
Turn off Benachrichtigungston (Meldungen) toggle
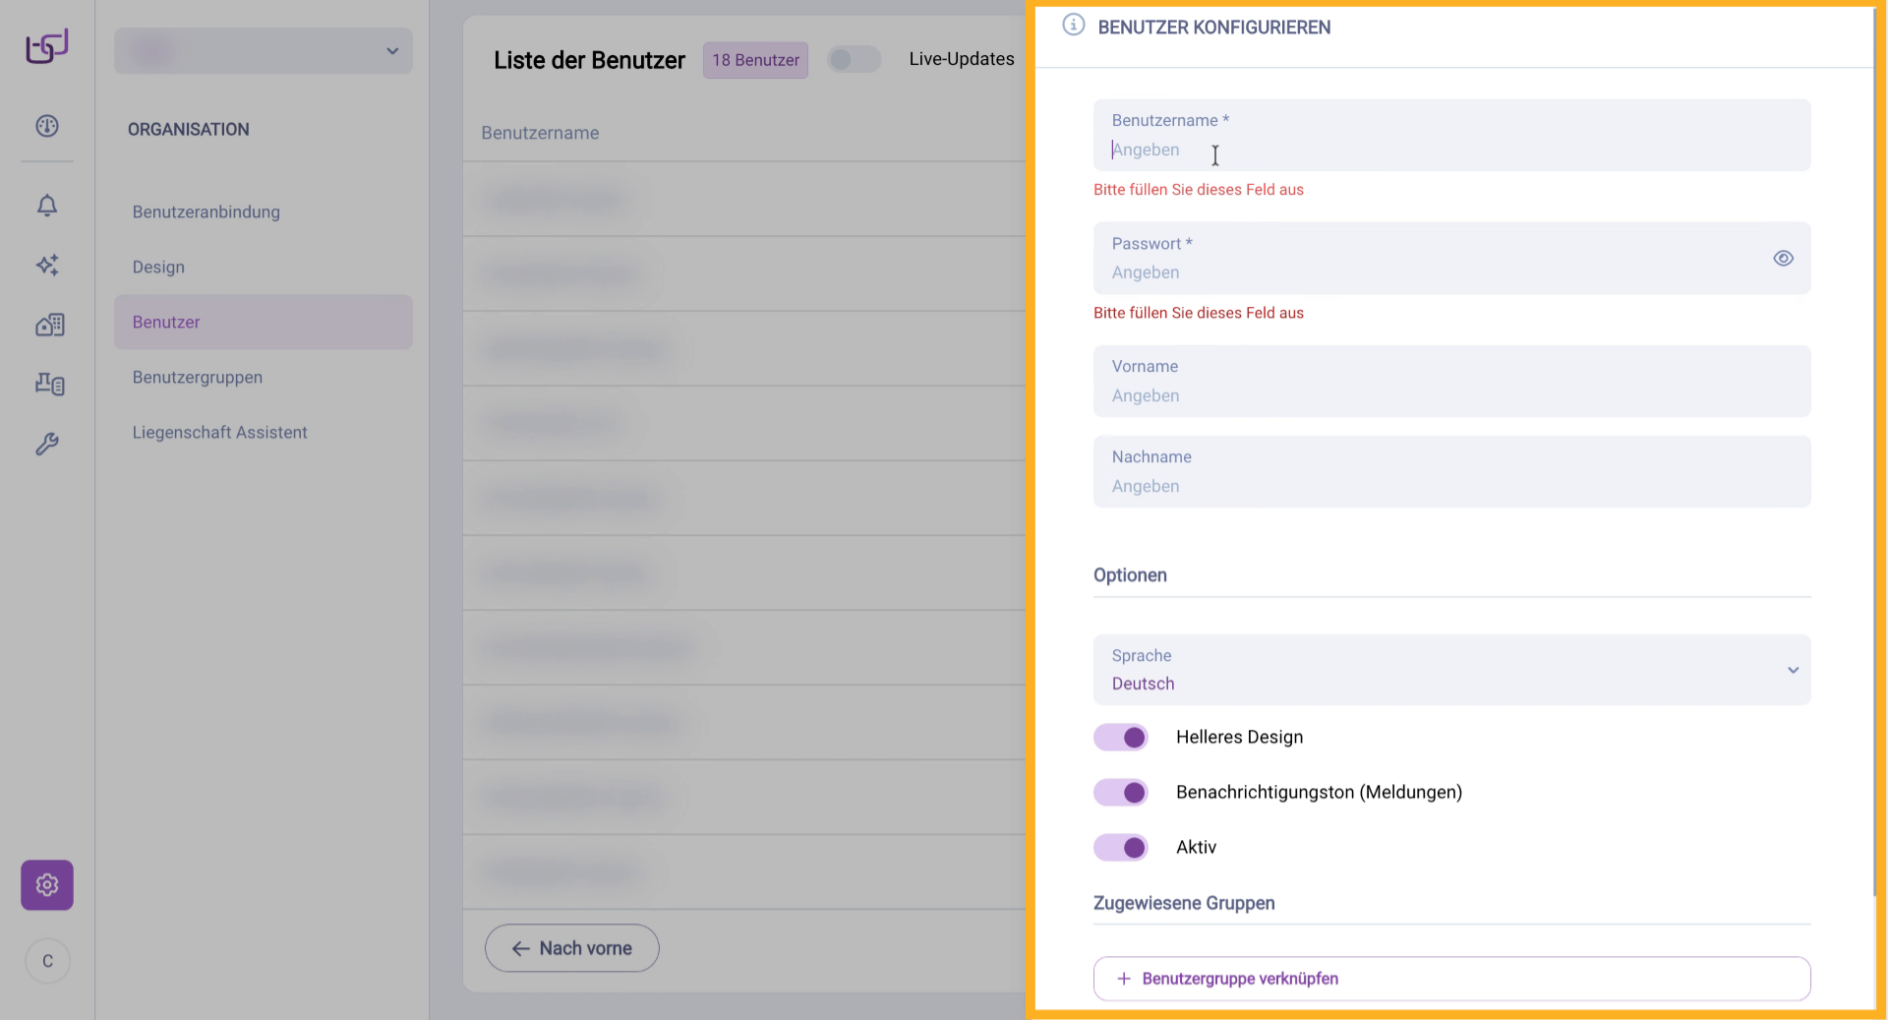pyautogui.click(x=1121, y=793)
